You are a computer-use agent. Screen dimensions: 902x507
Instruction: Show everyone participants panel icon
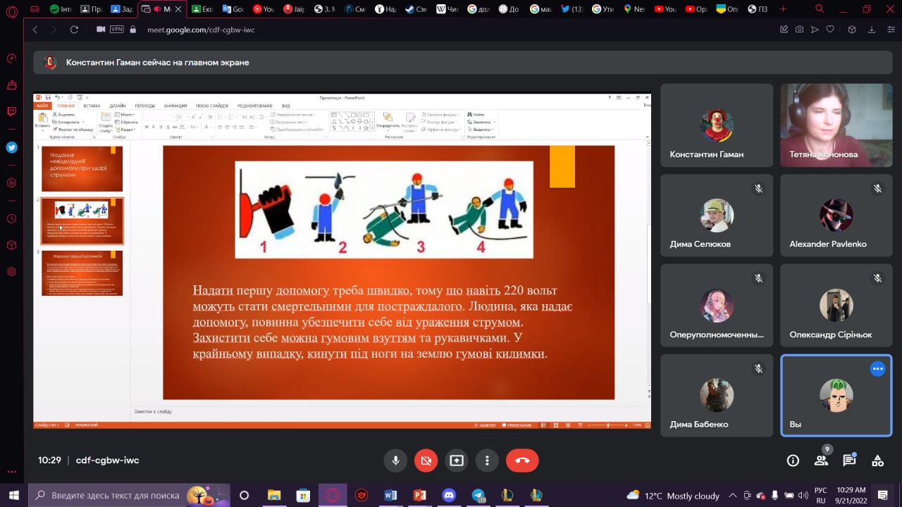coord(821,461)
